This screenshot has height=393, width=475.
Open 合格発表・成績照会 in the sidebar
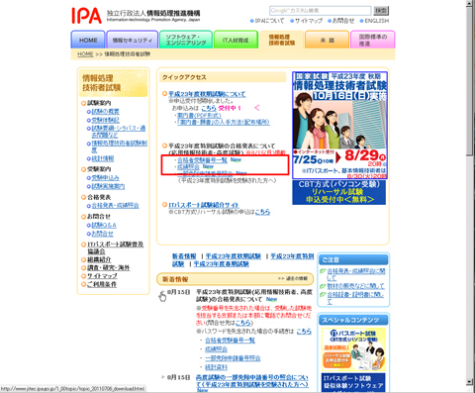[115, 206]
